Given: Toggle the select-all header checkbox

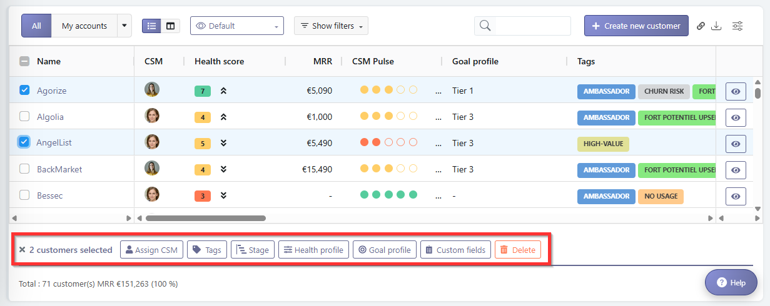Looking at the screenshot, I should pyautogui.click(x=24, y=61).
